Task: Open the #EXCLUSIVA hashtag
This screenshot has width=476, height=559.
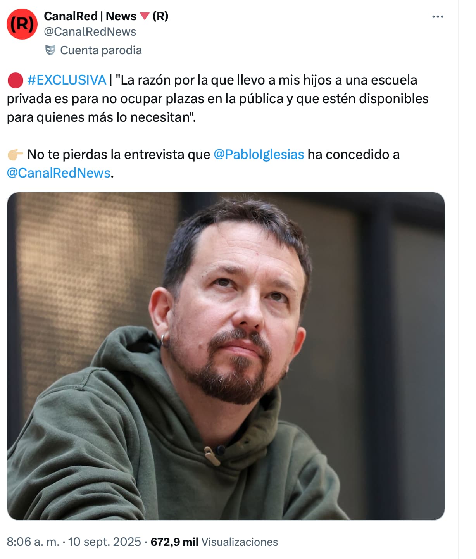Action: coord(67,80)
